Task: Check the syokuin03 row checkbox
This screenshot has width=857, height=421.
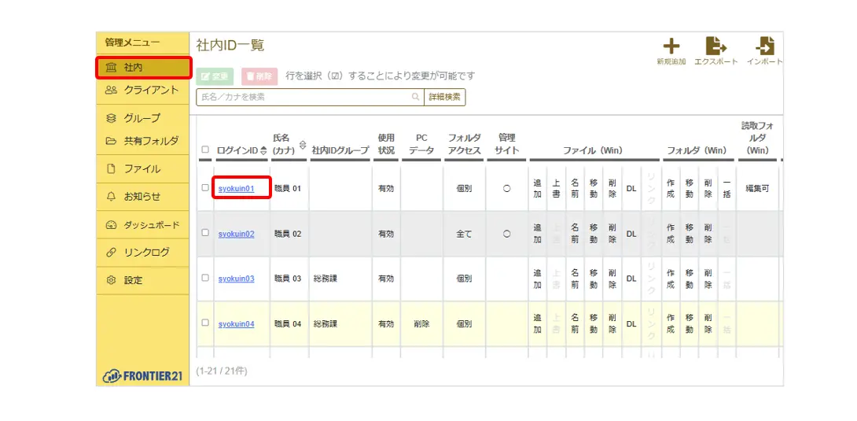Action: 205,278
